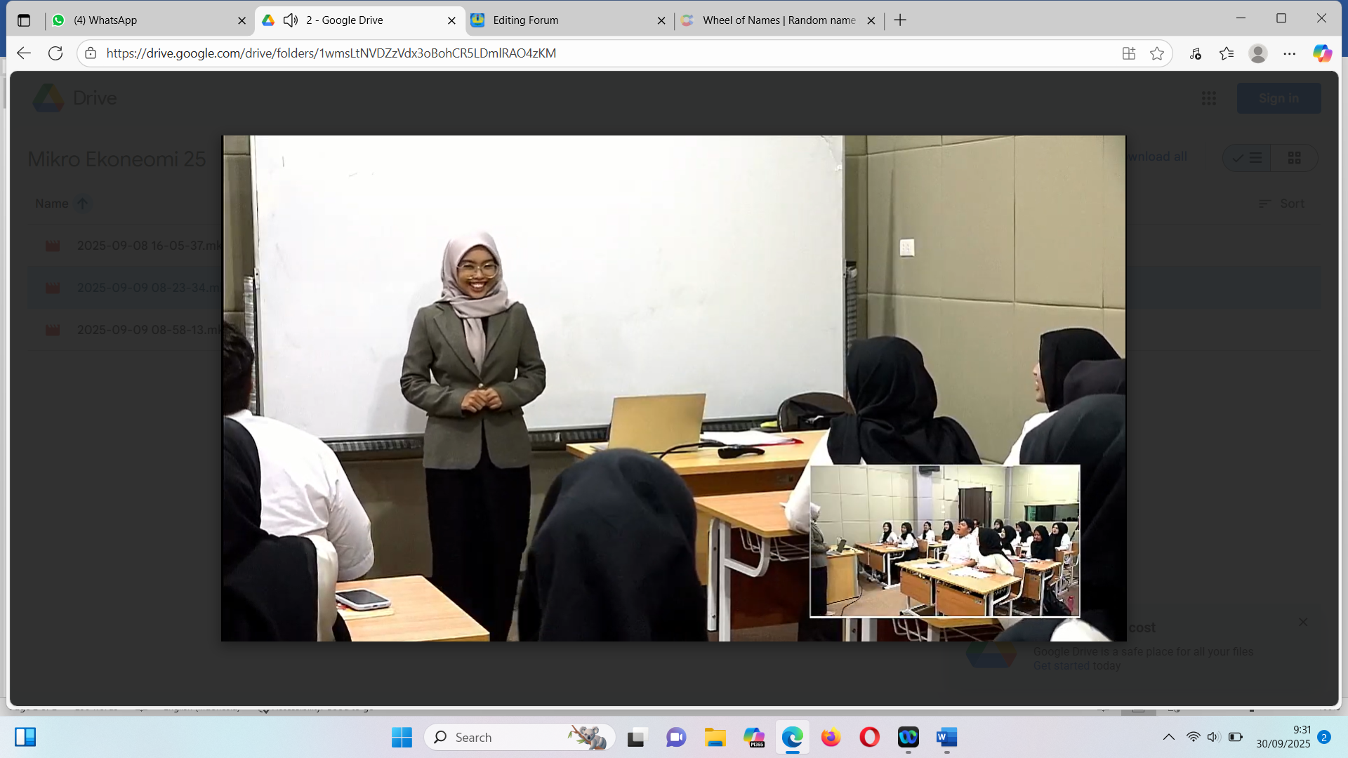Open the Copilot sidebar icon

(x=1322, y=53)
